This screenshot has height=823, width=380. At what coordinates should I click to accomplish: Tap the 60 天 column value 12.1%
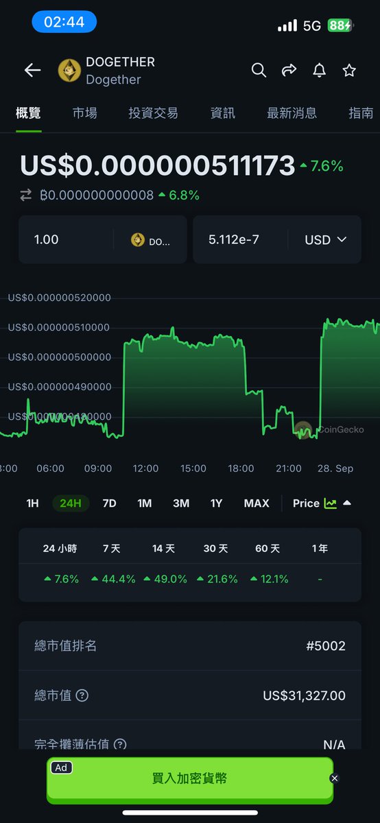(269, 580)
